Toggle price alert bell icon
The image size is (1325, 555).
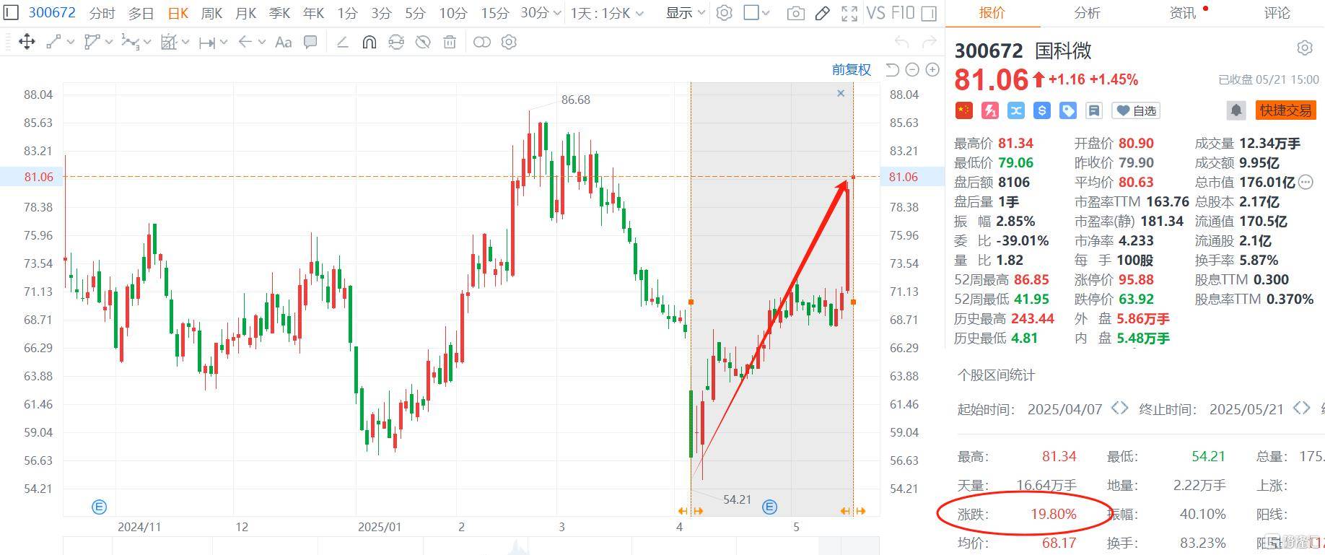(x=1236, y=110)
